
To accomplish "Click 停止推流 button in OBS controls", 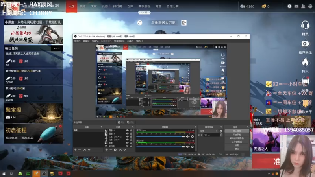I will point(237,131).
